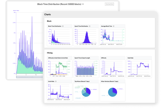Open the Epoch Time Distribution histogram thumbnail
Screen dimensions: 161x108
[85, 37]
